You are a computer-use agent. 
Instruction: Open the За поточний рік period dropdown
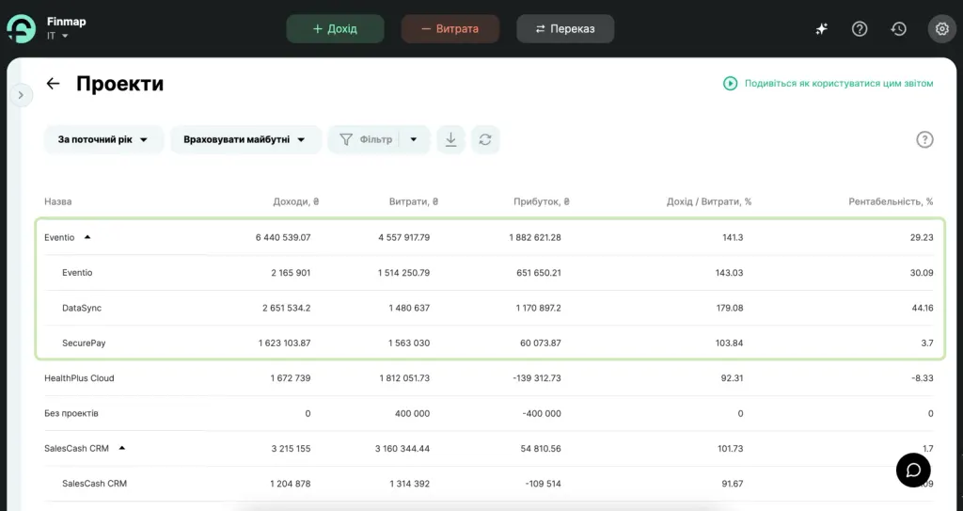click(x=103, y=139)
